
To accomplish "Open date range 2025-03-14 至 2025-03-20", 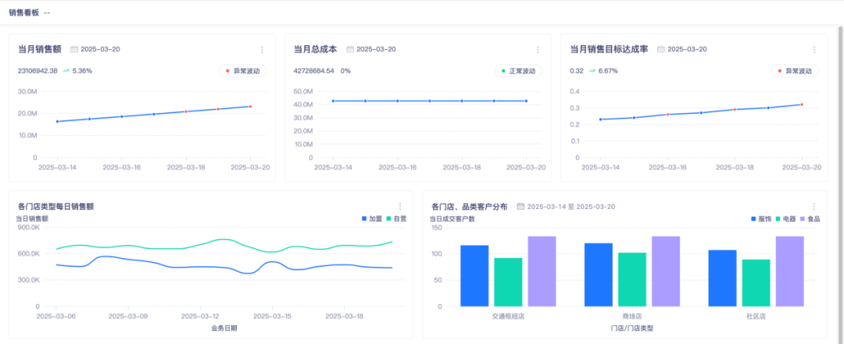I will click(x=571, y=207).
